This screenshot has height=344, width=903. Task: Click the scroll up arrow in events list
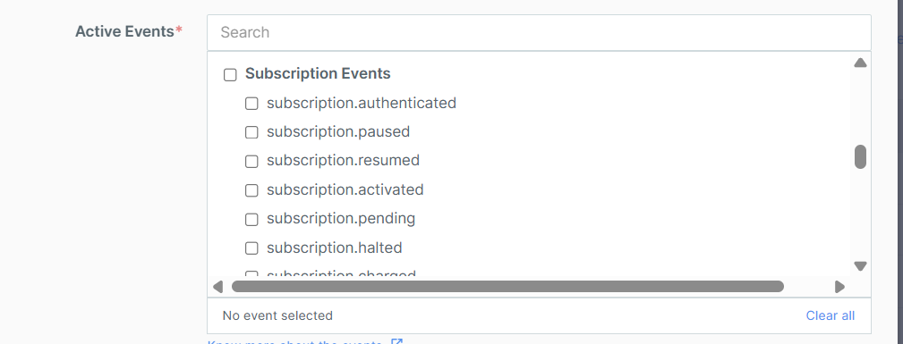click(x=860, y=63)
